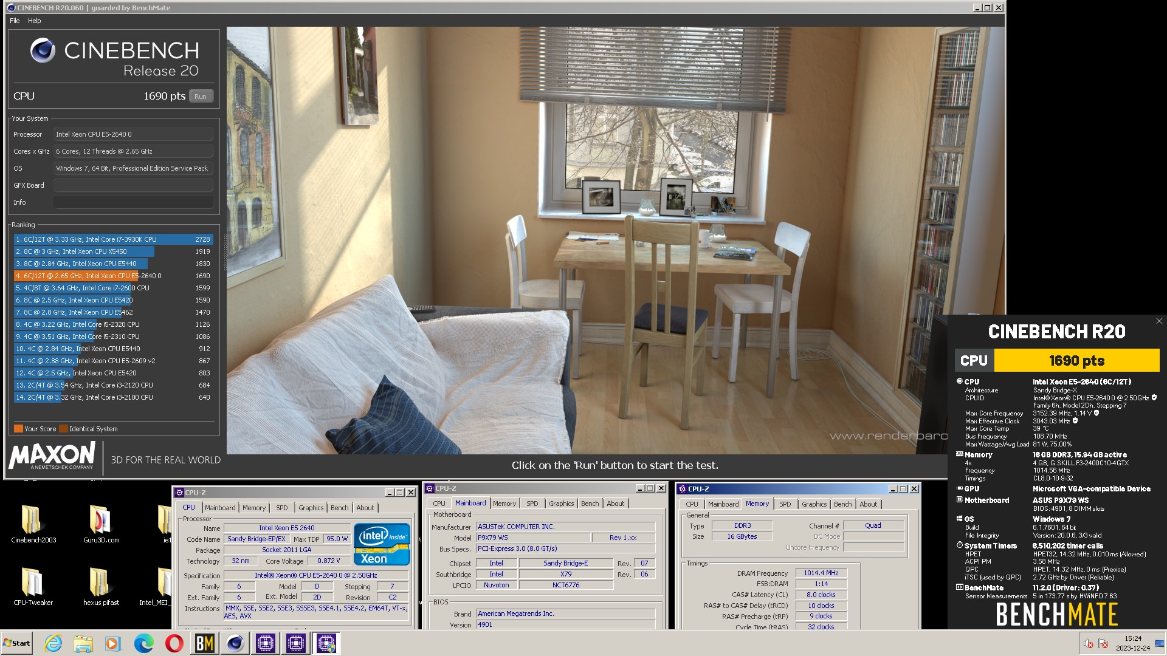Switch to third CPU-Z taskbar icon
The image size is (1167, 656).
pyautogui.click(x=326, y=643)
